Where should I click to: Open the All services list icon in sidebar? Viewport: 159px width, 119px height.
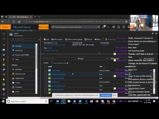(x=4, y=39)
